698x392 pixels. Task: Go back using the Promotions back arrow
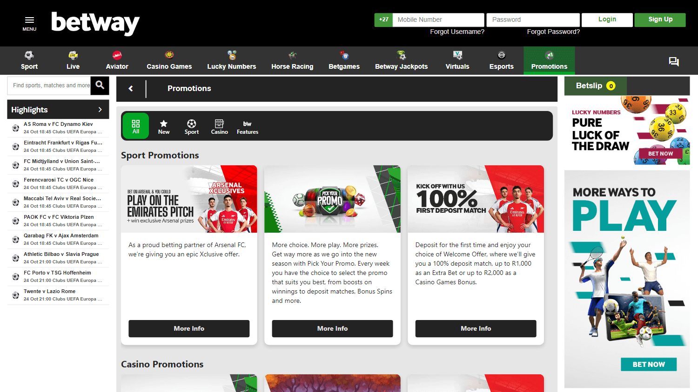click(x=131, y=88)
